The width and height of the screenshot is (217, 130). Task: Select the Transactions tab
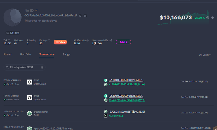pos(47,54)
